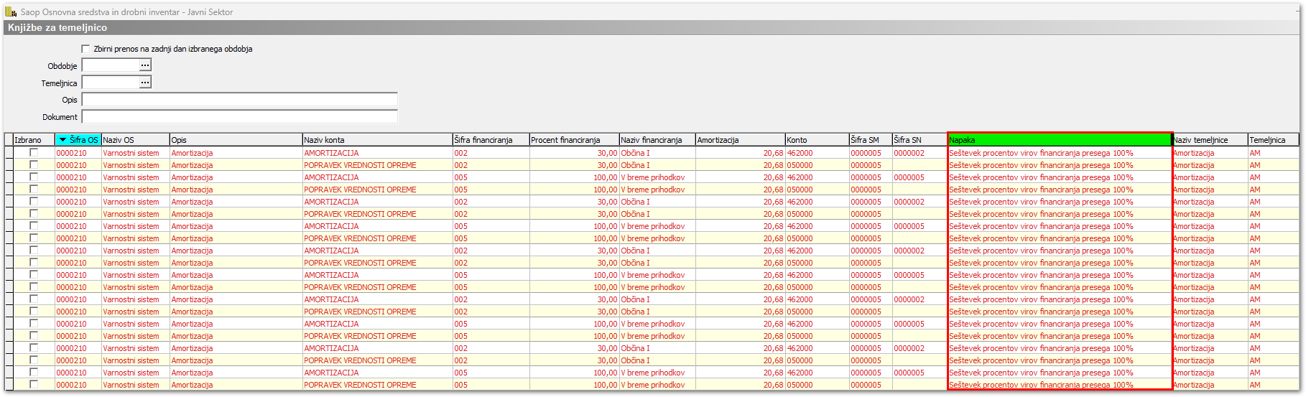
Task: Sort by Naziv konta column header
Action: point(377,140)
